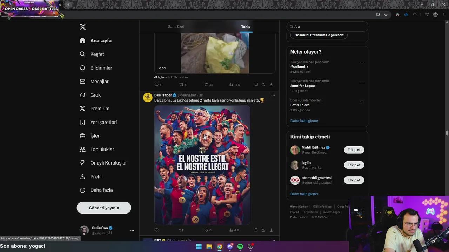Click Daha fazla göster under Kimi takip etmeli
Screen dimensions: 449x252
click(304, 194)
